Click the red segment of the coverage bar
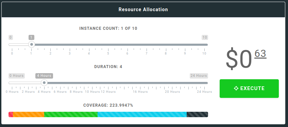 coord(11,114)
